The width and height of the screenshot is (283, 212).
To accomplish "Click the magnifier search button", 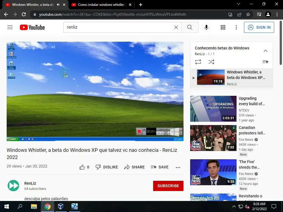I will tap(190, 27).
